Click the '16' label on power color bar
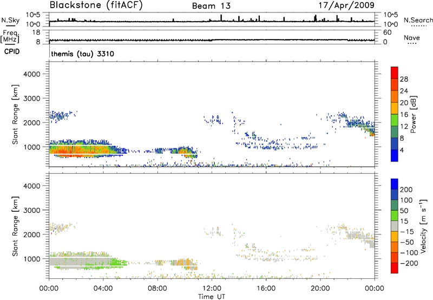This screenshot has height=300, width=433. pyautogui.click(x=404, y=115)
